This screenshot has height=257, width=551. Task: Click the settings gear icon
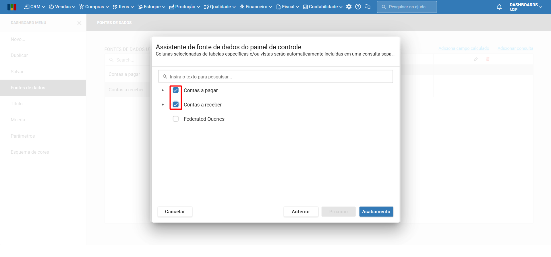coord(349,7)
